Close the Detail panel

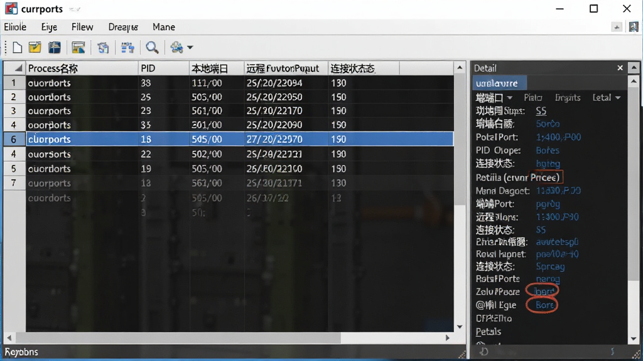pos(620,68)
